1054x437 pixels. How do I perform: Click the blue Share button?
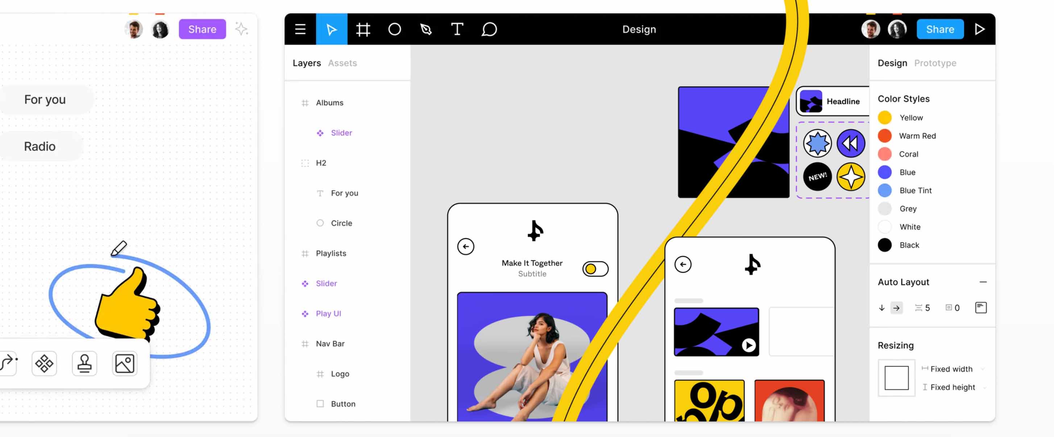pos(940,29)
